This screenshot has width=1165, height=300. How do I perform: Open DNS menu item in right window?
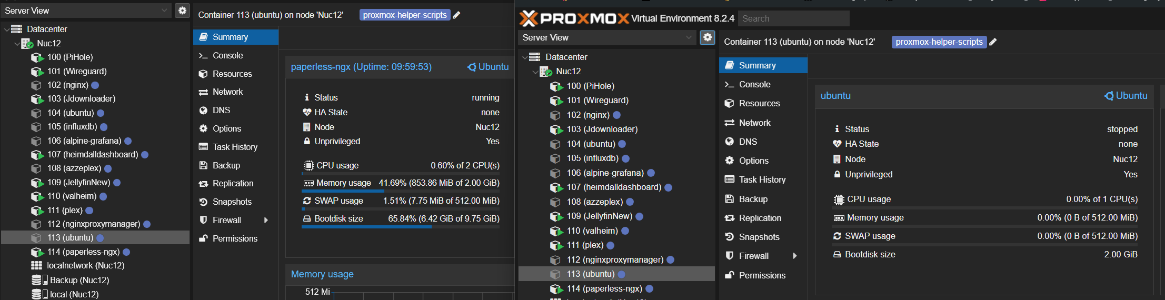coord(763,142)
